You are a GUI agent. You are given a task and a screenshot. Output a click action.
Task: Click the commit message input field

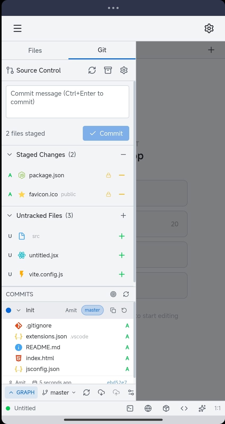(x=67, y=101)
